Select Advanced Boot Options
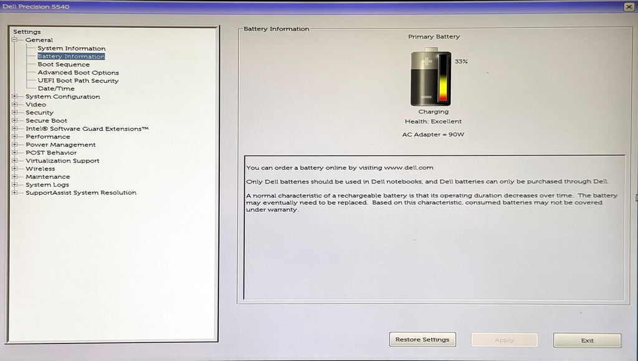 coord(78,73)
